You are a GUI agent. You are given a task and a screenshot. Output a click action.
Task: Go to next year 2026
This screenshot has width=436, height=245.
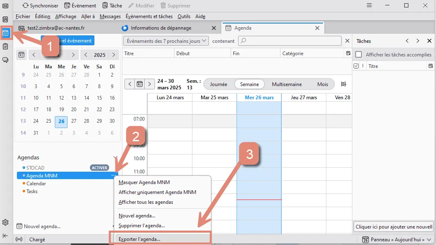coord(113,55)
